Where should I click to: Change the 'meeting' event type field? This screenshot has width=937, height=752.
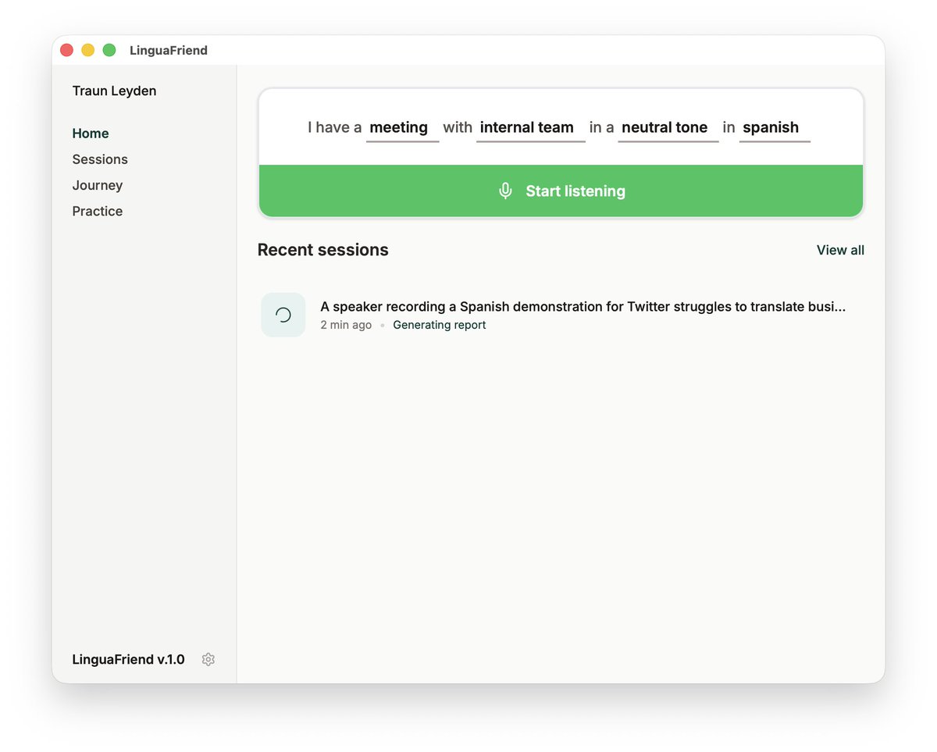coord(402,128)
